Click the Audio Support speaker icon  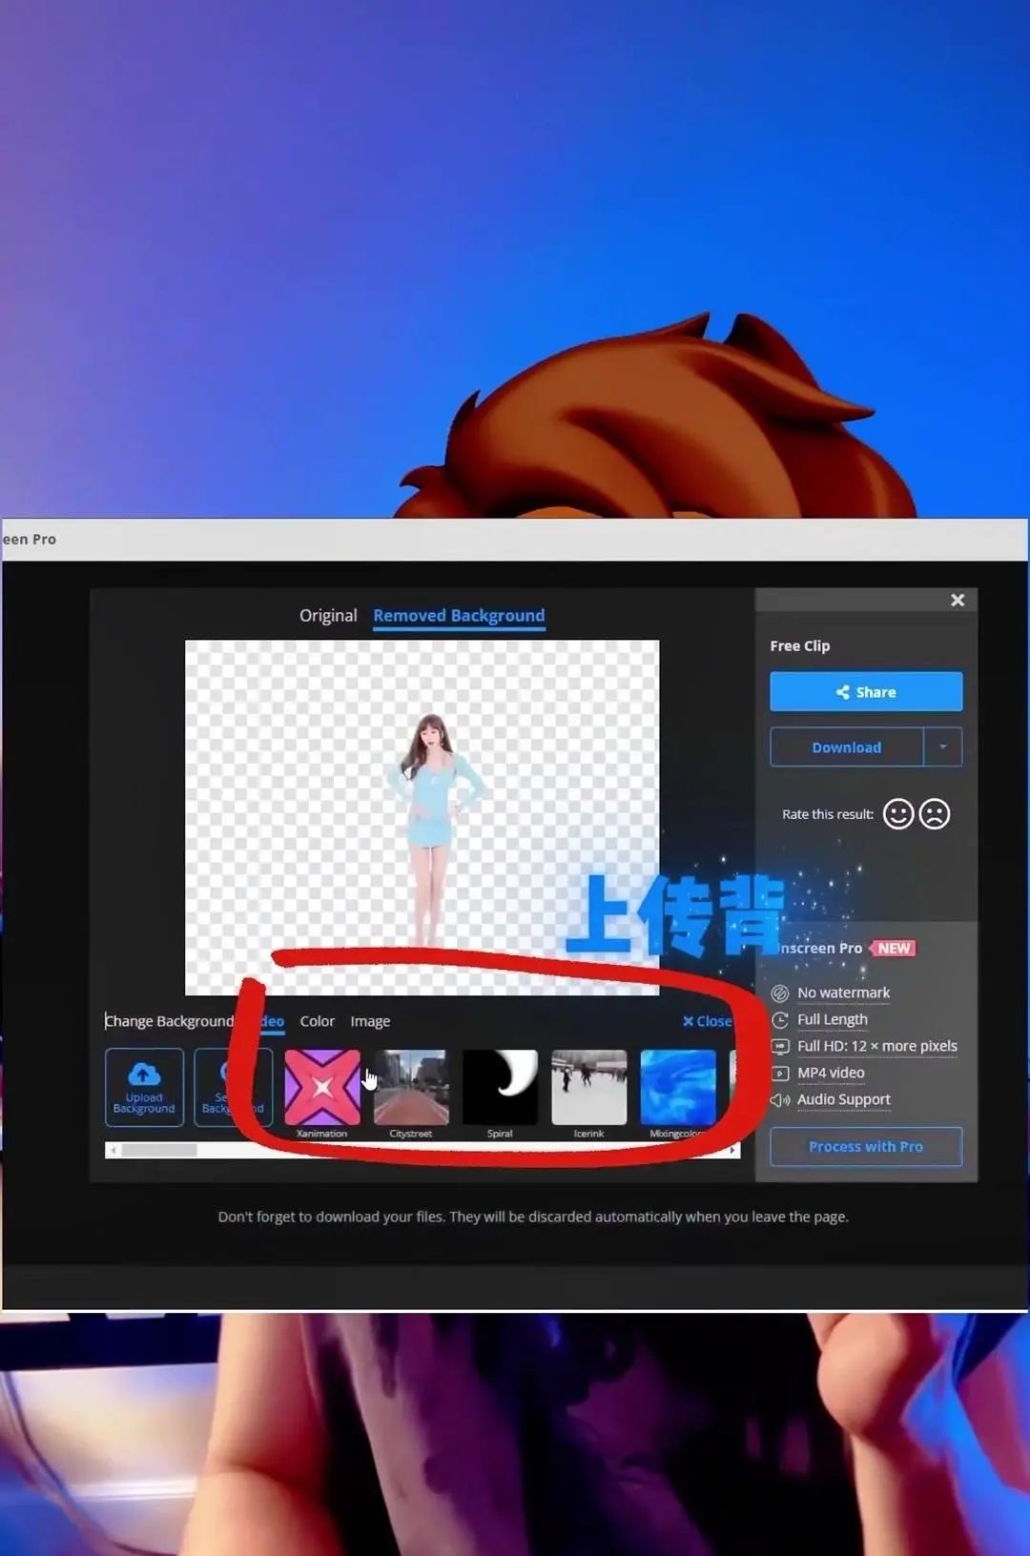coord(780,1100)
